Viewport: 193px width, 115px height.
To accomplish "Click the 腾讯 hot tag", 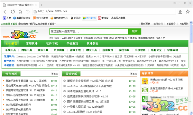I will [x=112, y=38].
